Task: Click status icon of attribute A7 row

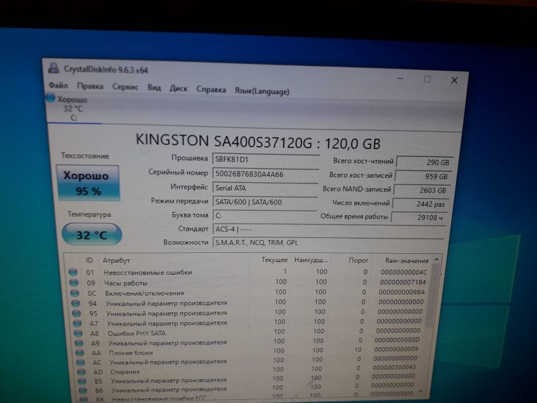Action: coord(78,323)
